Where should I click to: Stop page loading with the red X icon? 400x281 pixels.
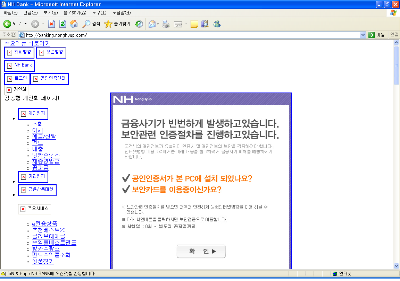51,24
